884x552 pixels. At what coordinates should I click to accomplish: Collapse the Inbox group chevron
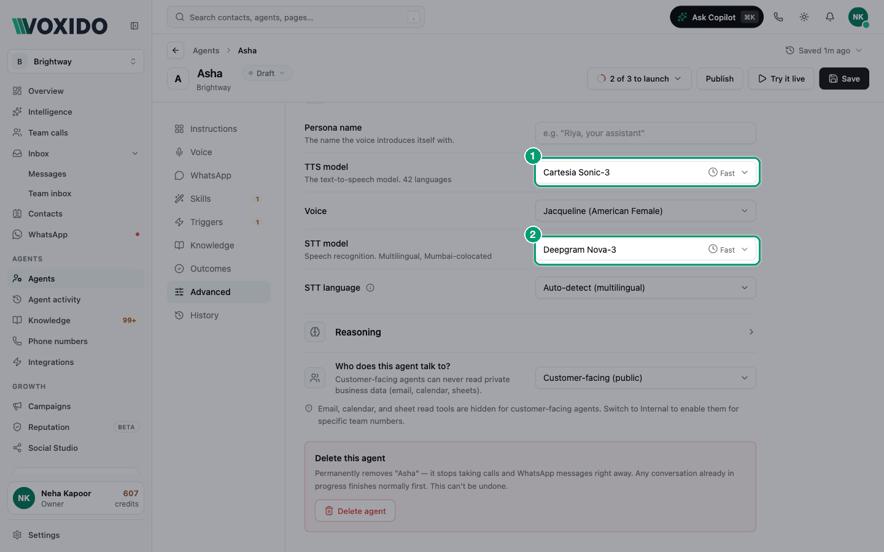(x=135, y=153)
